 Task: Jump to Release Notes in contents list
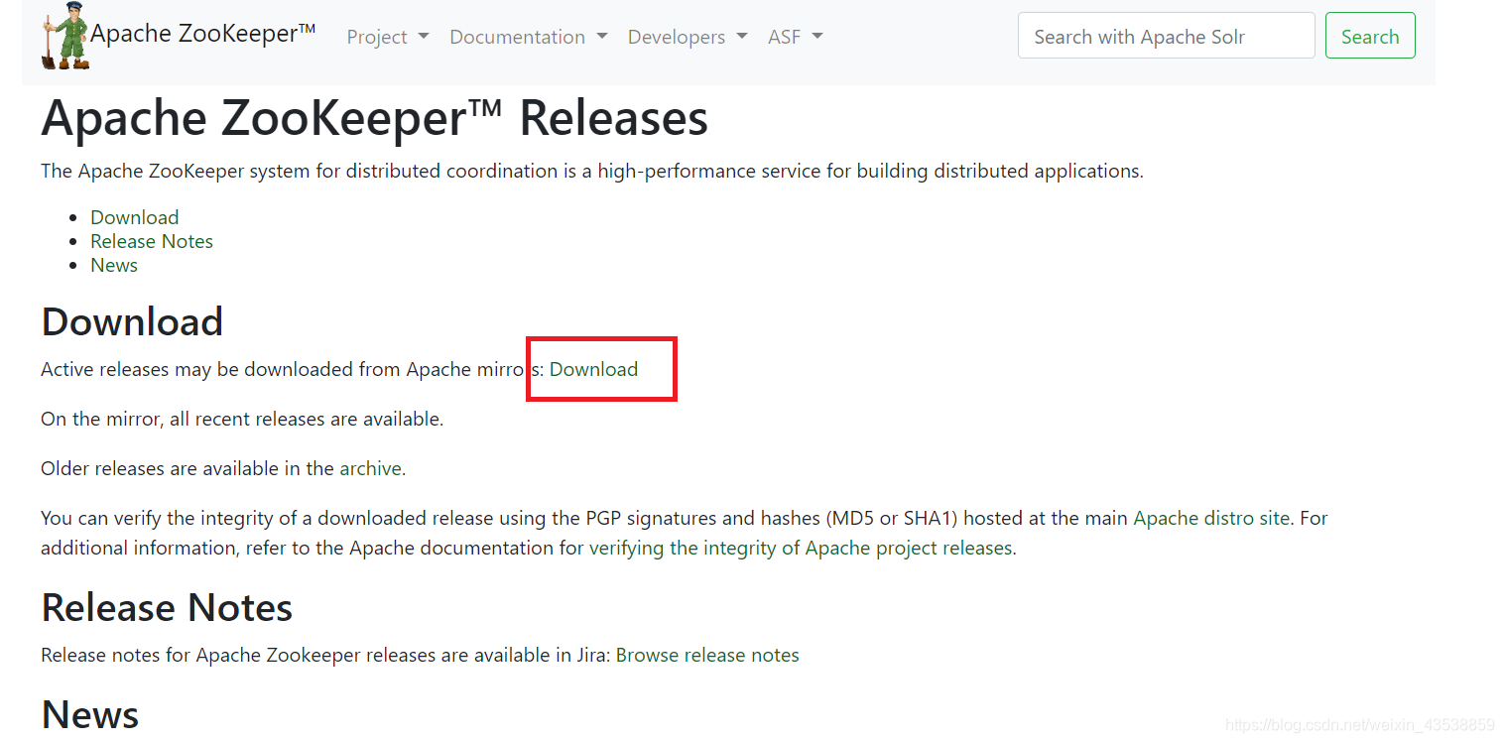[152, 241]
